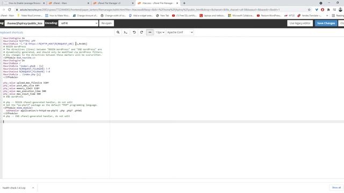Open the Apache Conf syntax dropdown
Image resolution: width=344 pixels, height=193 pixels.
tap(180, 32)
